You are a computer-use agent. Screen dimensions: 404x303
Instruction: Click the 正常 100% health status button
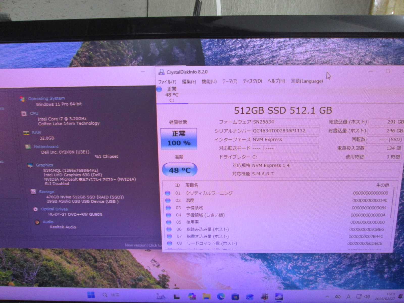tap(179, 138)
